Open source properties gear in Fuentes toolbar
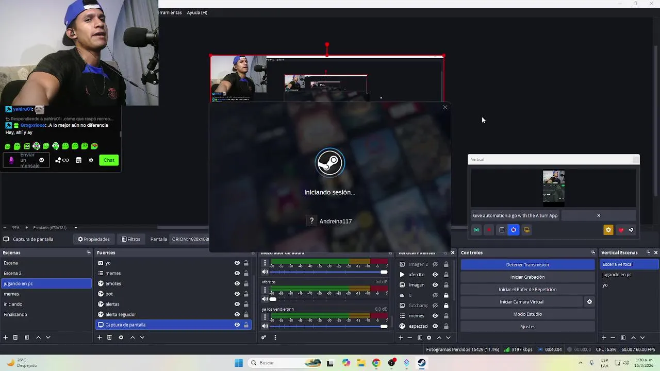 pos(121,338)
